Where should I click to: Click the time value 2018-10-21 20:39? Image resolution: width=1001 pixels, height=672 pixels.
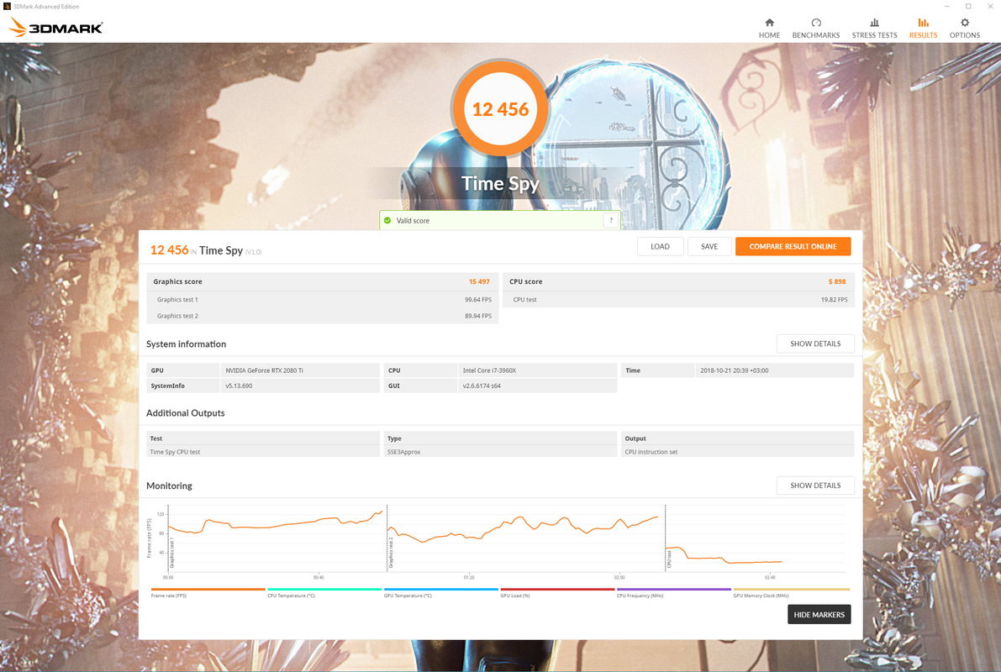coord(735,370)
